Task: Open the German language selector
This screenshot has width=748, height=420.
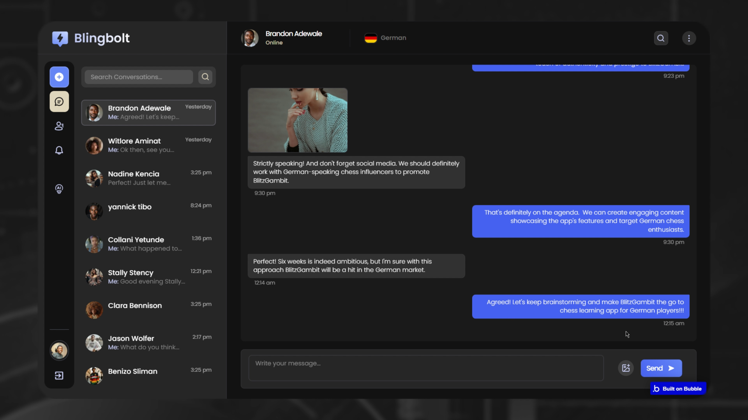Action: (x=385, y=38)
